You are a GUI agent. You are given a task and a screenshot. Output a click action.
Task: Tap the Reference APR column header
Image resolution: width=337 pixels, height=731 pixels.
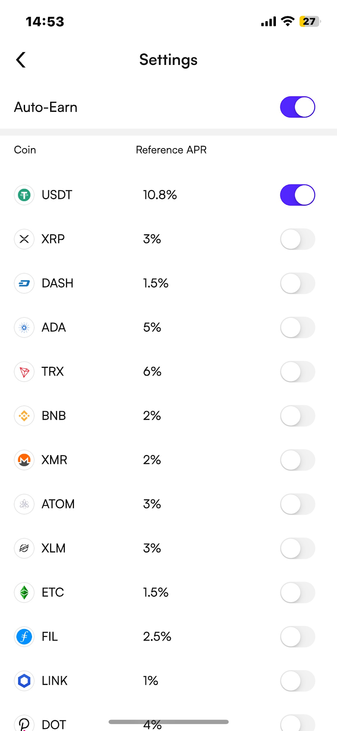point(171,150)
